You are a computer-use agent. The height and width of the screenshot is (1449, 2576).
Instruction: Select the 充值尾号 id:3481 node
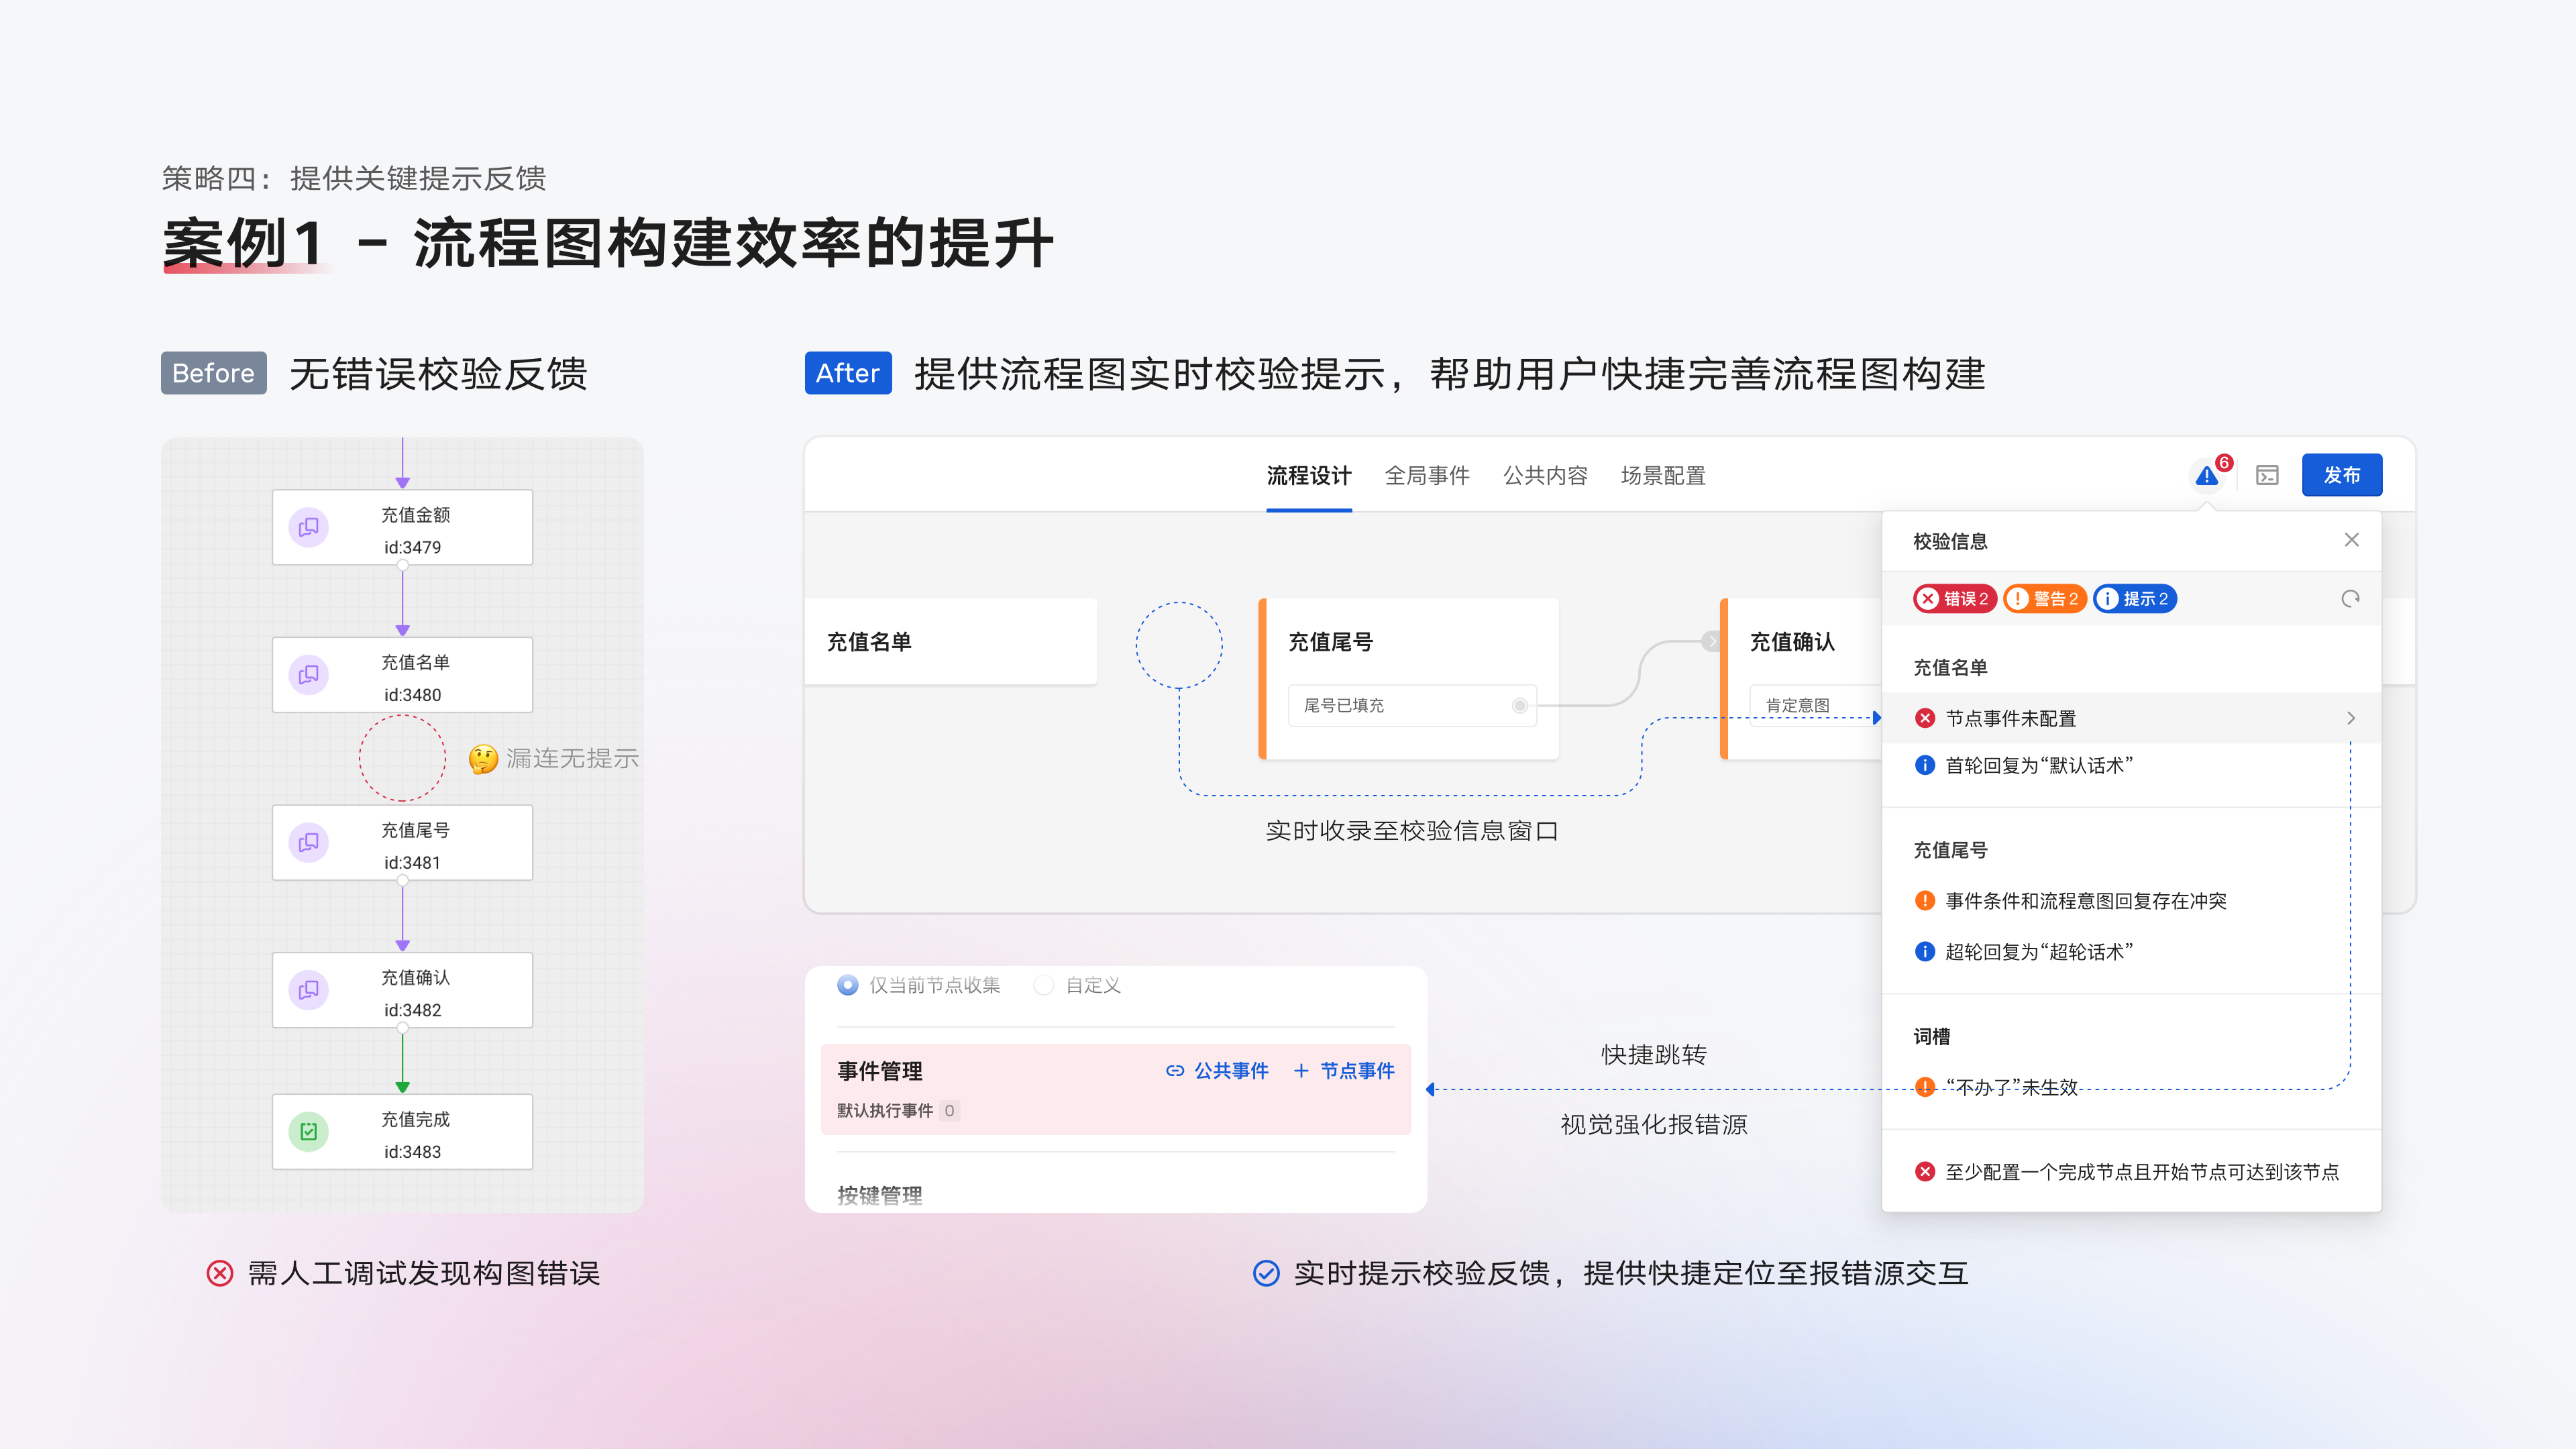(x=402, y=843)
